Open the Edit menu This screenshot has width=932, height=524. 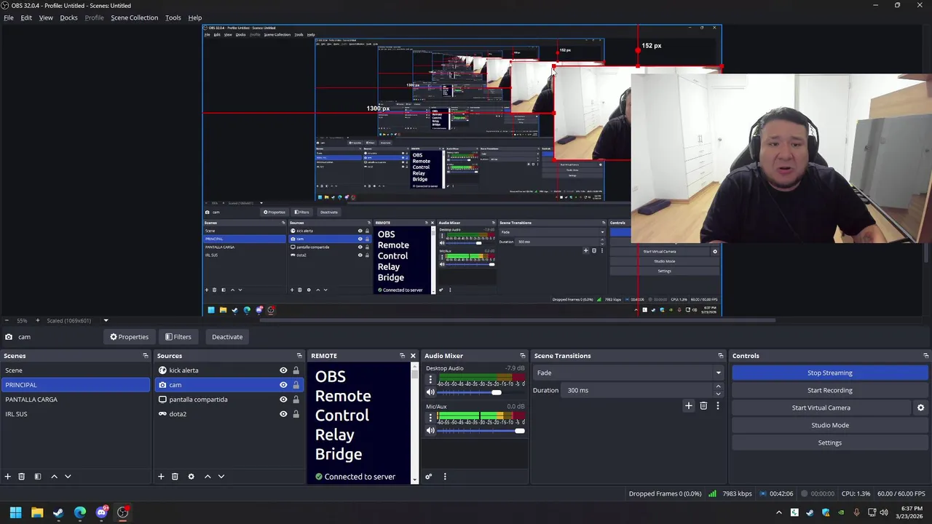(26, 17)
